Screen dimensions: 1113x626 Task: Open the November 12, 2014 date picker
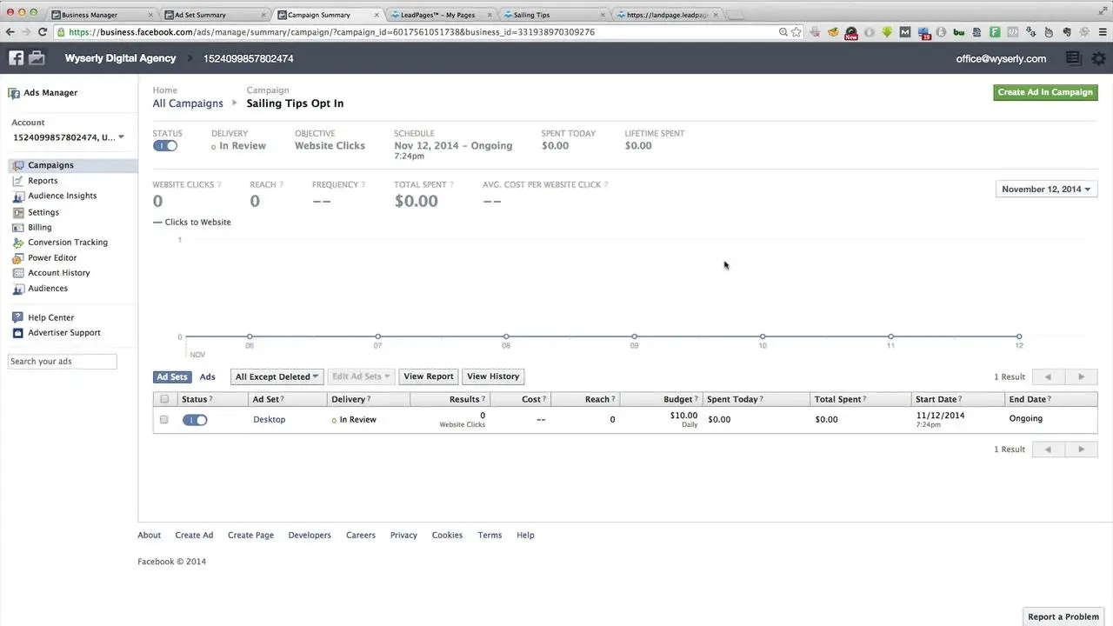point(1046,189)
